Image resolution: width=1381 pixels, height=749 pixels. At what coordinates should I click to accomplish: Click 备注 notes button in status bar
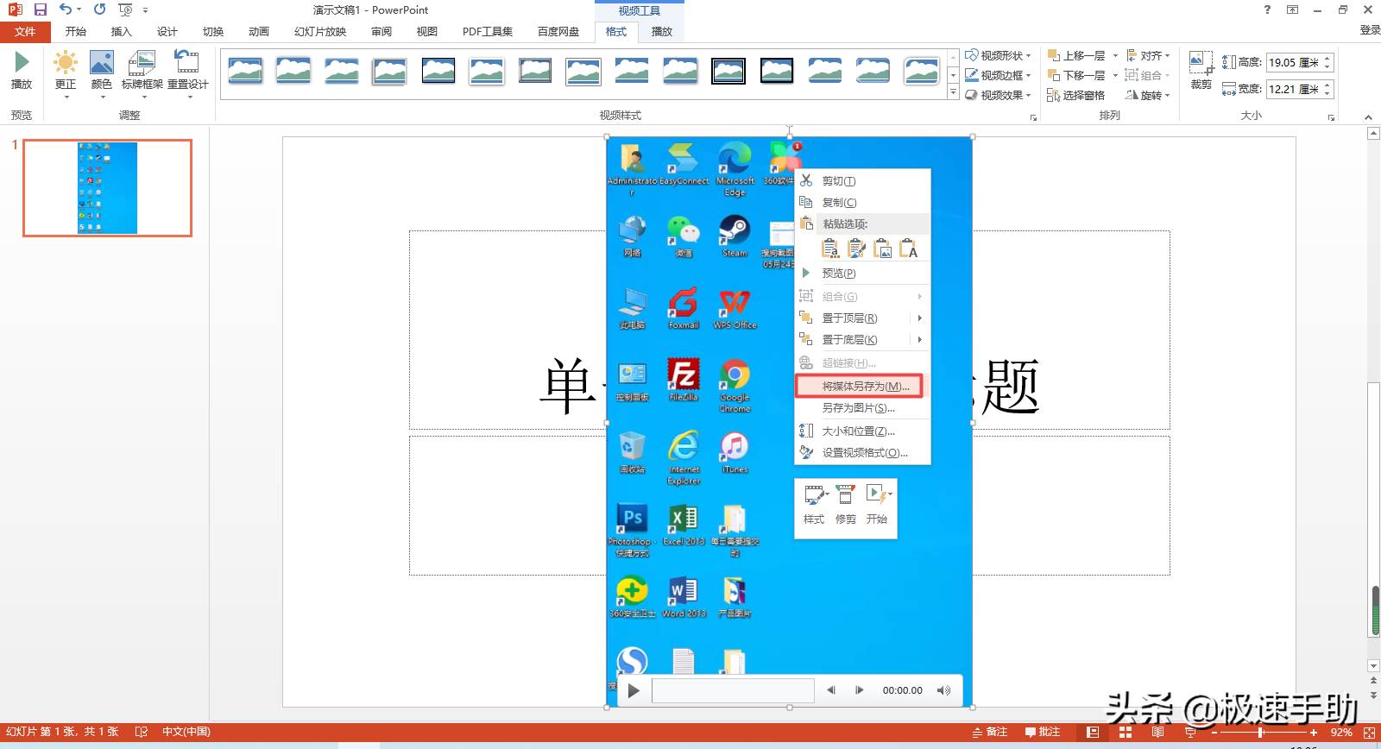pyautogui.click(x=990, y=732)
